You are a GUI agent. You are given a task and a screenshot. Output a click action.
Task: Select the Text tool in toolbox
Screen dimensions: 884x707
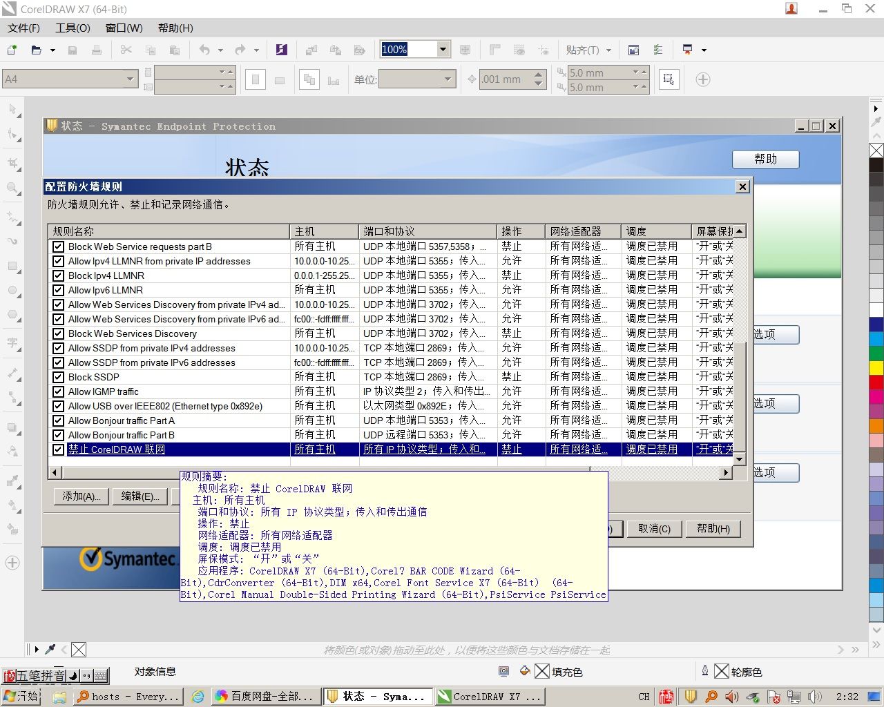pos(12,343)
